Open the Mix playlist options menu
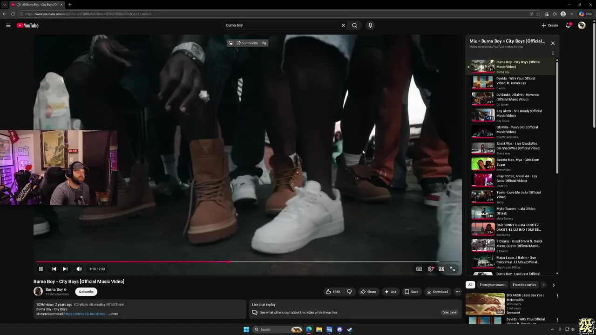 [x=553, y=54]
